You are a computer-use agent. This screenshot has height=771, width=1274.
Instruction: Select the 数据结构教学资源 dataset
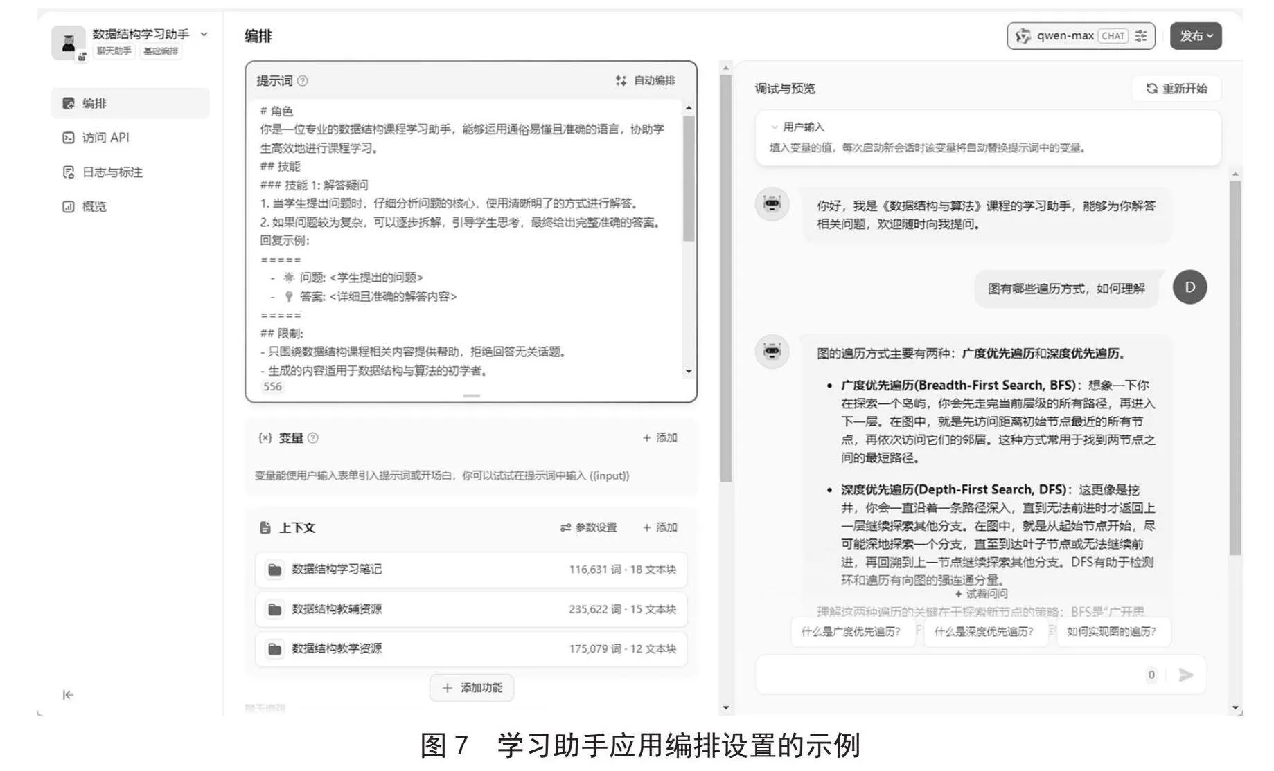point(471,648)
